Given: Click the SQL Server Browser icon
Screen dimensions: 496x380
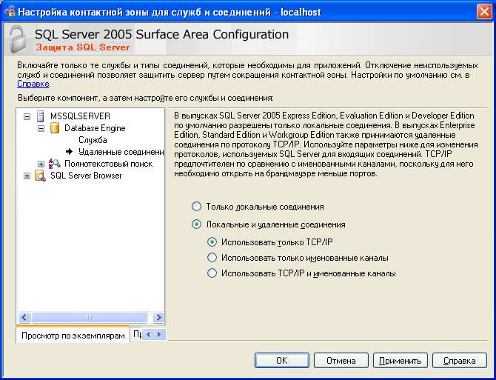Looking at the screenshot, I should click(x=40, y=176).
